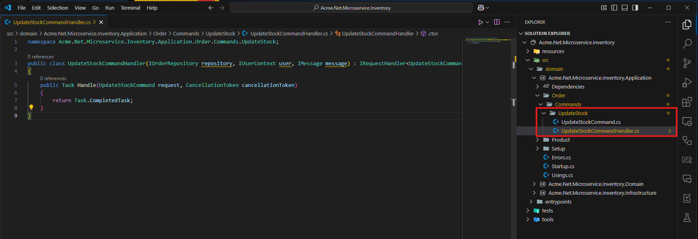Expand the Acme.Net.Microservice.Inventory.Infrastructure project
Image resolution: width=698 pixels, height=239 pixels.
click(x=534, y=193)
